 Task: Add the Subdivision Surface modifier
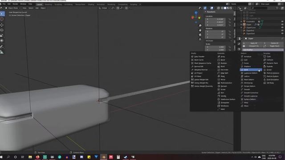(228, 99)
